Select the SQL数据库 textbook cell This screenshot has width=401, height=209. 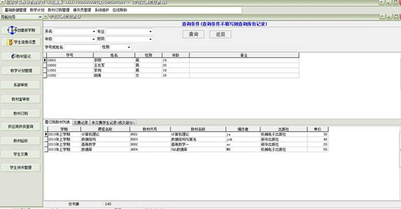click(x=198, y=150)
